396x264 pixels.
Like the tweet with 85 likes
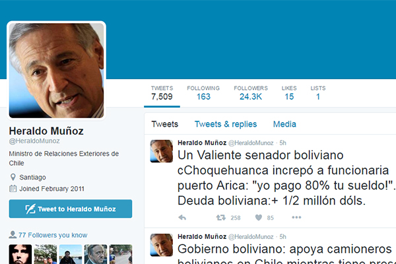pos(259,218)
